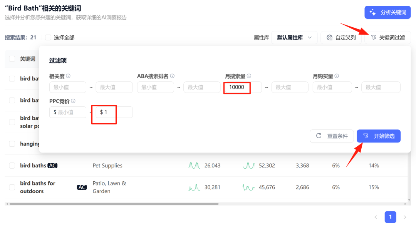Click the 搜索结果: 21 count label
The width and height of the screenshot is (416, 227).
tap(20, 38)
